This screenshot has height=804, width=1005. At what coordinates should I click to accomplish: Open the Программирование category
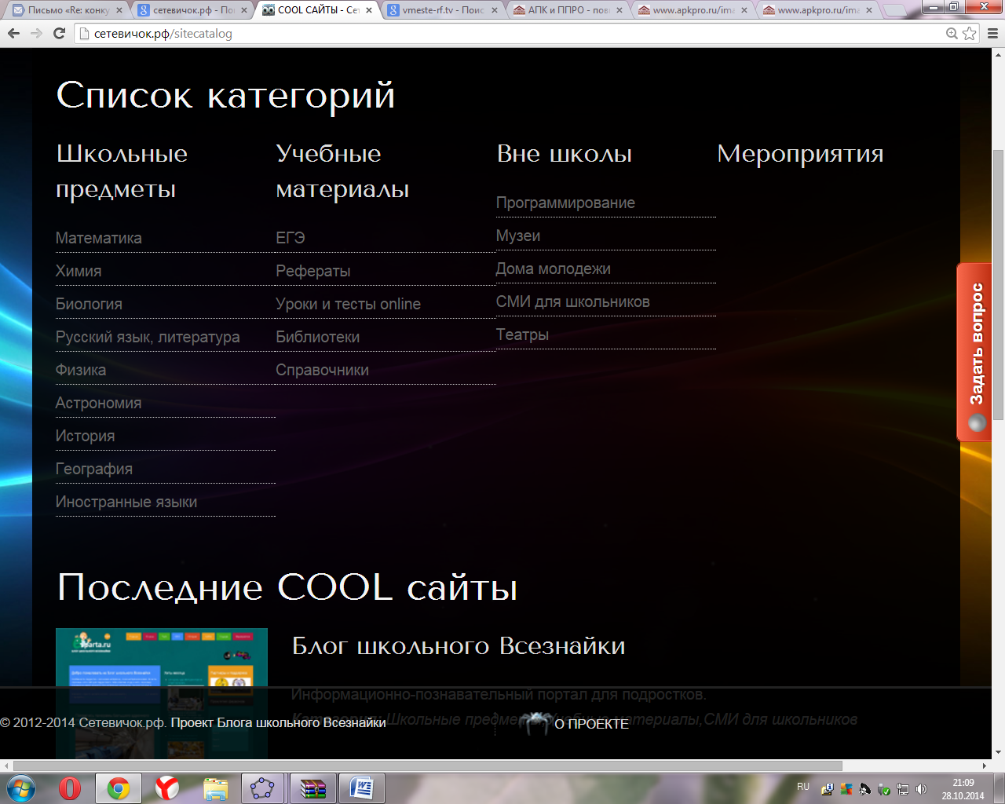tap(565, 203)
